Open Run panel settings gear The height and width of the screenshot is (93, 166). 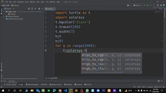point(158,81)
